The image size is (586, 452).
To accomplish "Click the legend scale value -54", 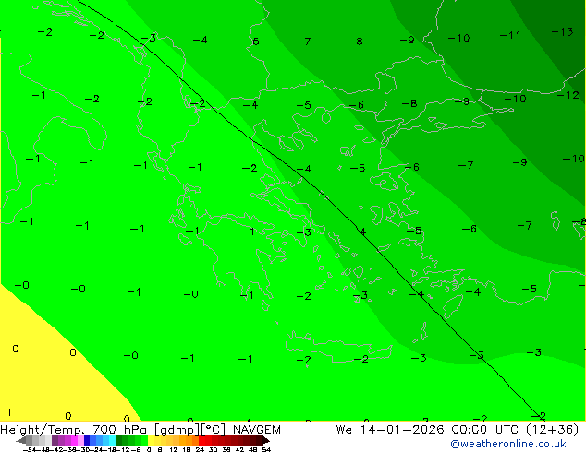I will tap(30, 449).
